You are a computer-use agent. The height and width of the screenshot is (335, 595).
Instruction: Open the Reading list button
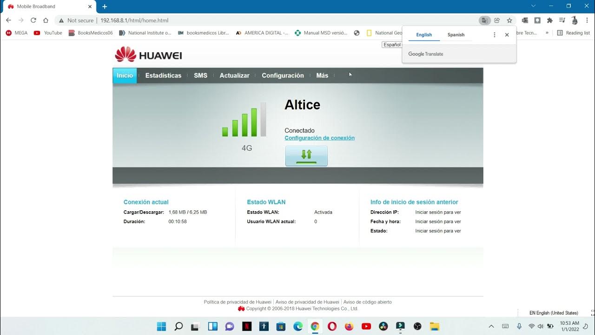pos(573,33)
